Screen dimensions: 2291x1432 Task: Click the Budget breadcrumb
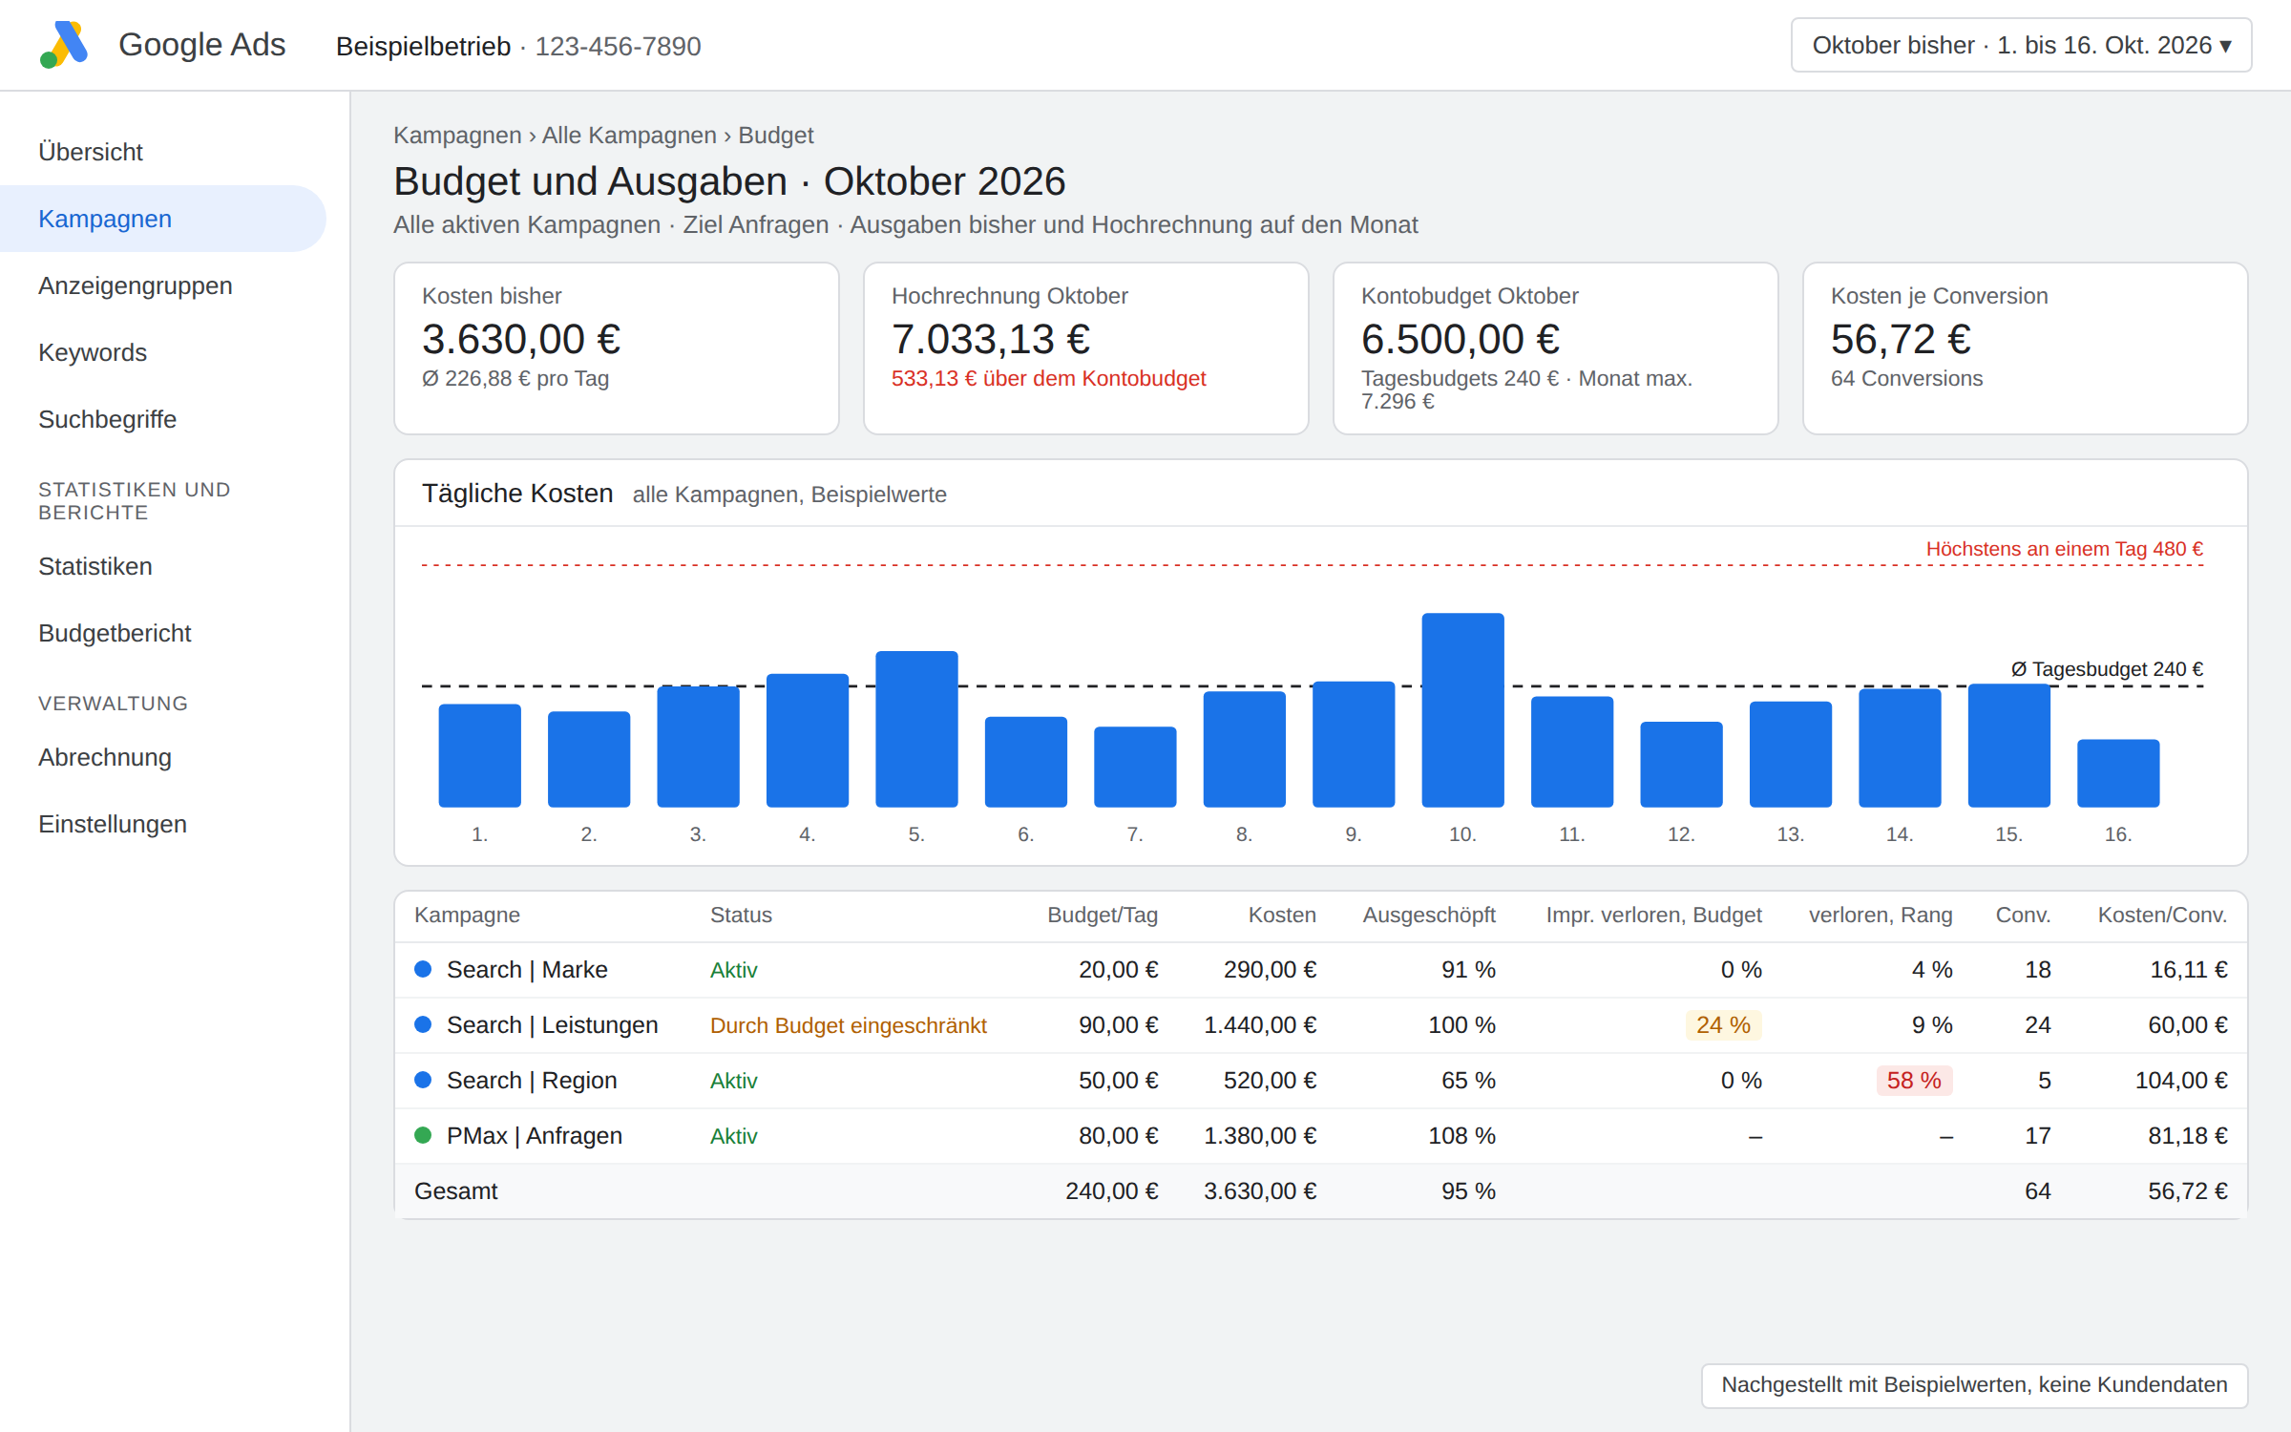[775, 136]
